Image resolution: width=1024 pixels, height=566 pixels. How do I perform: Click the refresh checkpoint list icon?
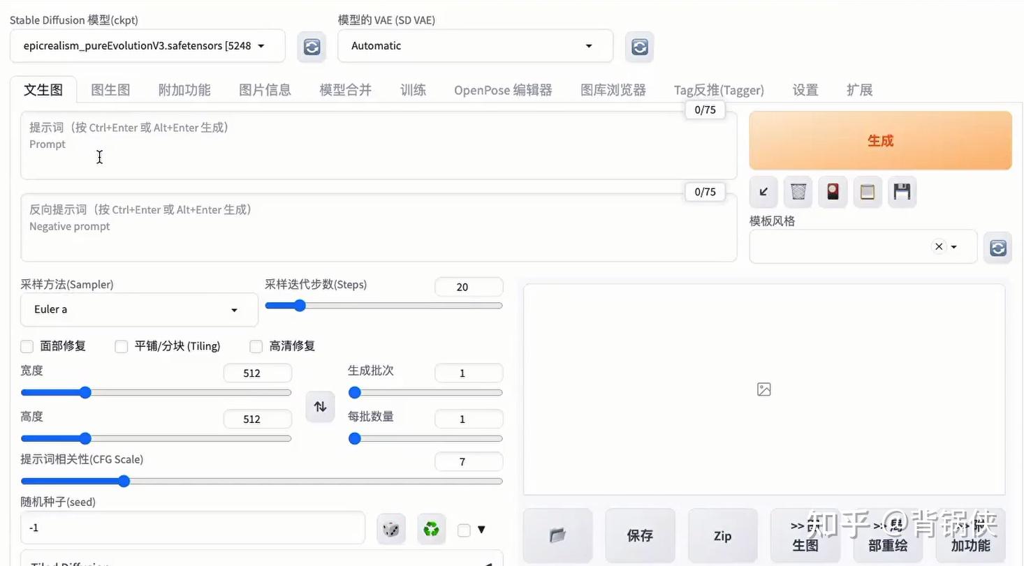tap(311, 46)
